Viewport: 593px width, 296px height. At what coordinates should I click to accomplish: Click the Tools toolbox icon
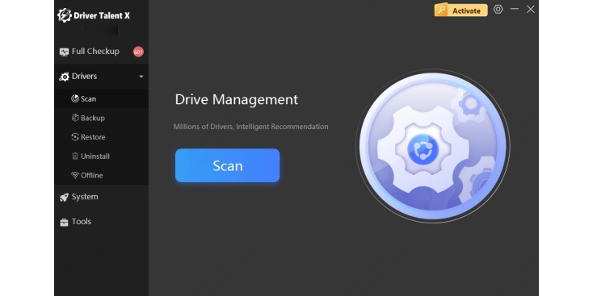[64, 222]
